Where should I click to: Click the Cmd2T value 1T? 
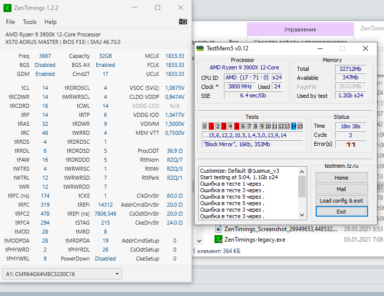pos(105,74)
